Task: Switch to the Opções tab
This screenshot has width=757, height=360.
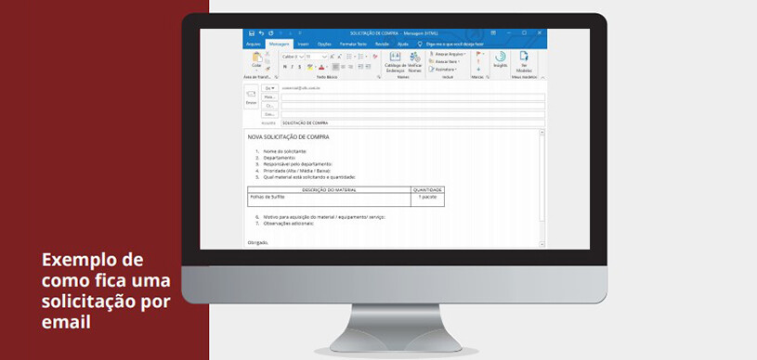Action: (x=324, y=44)
